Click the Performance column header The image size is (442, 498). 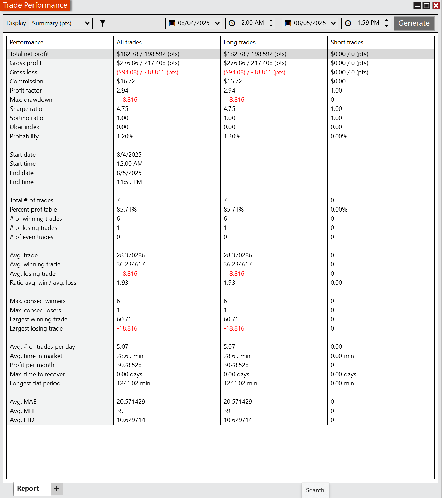click(60, 42)
